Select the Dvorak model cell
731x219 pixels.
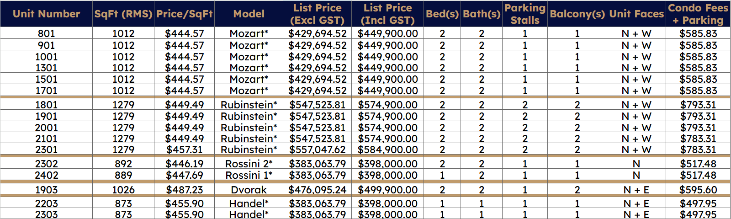pyautogui.click(x=249, y=190)
